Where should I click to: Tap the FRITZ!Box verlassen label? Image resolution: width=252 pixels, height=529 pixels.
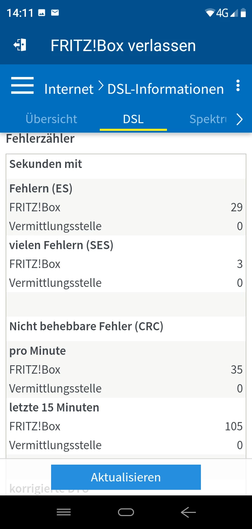pyautogui.click(x=123, y=46)
